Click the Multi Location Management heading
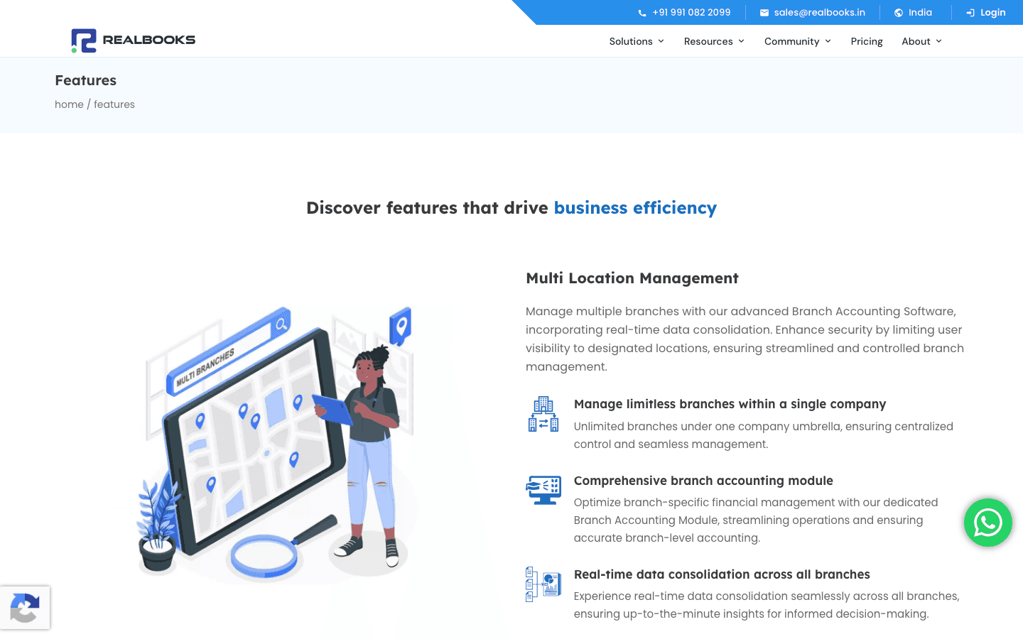The height and width of the screenshot is (639, 1023). pos(632,278)
